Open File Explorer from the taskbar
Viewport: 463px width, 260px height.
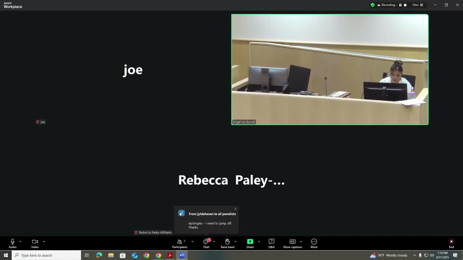click(x=111, y=255)
